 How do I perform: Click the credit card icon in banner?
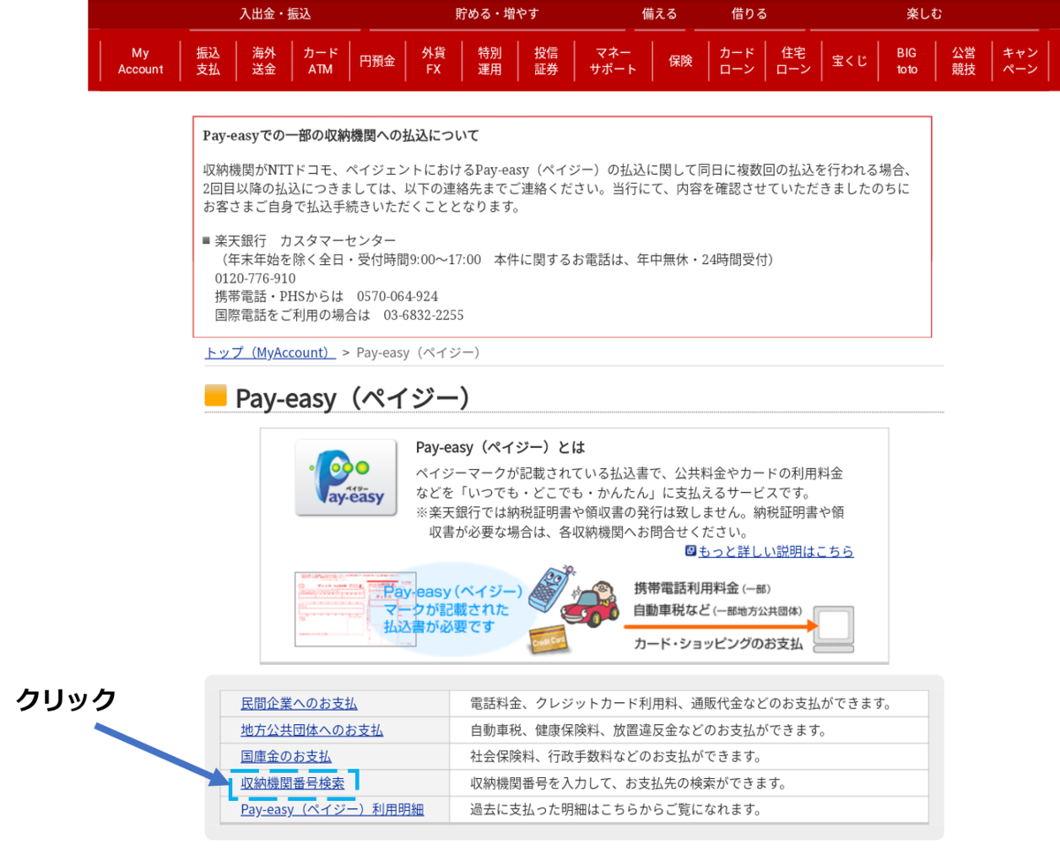pos(548,642)
